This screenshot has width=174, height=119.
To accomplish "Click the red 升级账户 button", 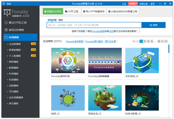I will tap(133, 4).
